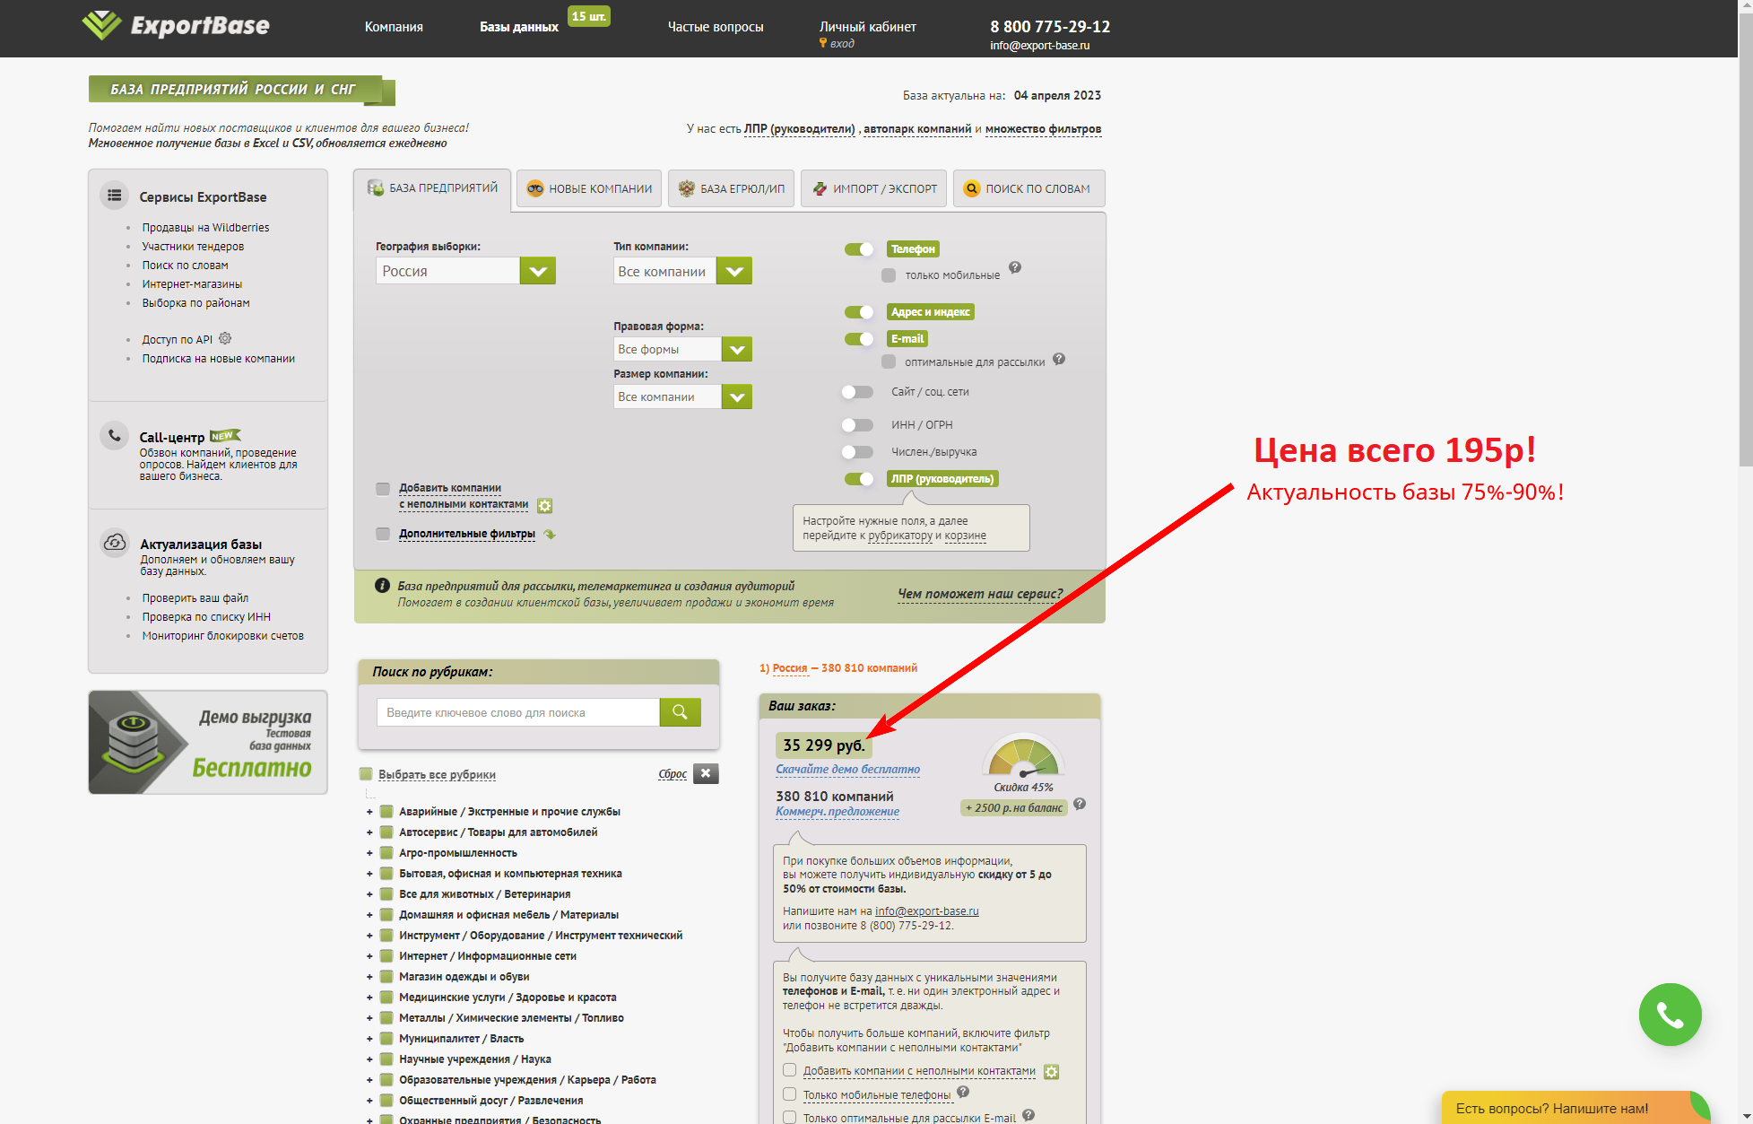The image size is (1753, 1124).
Task: Expand the 'Агро-промышленность' rubric
Action: click(x=369, y=853)
